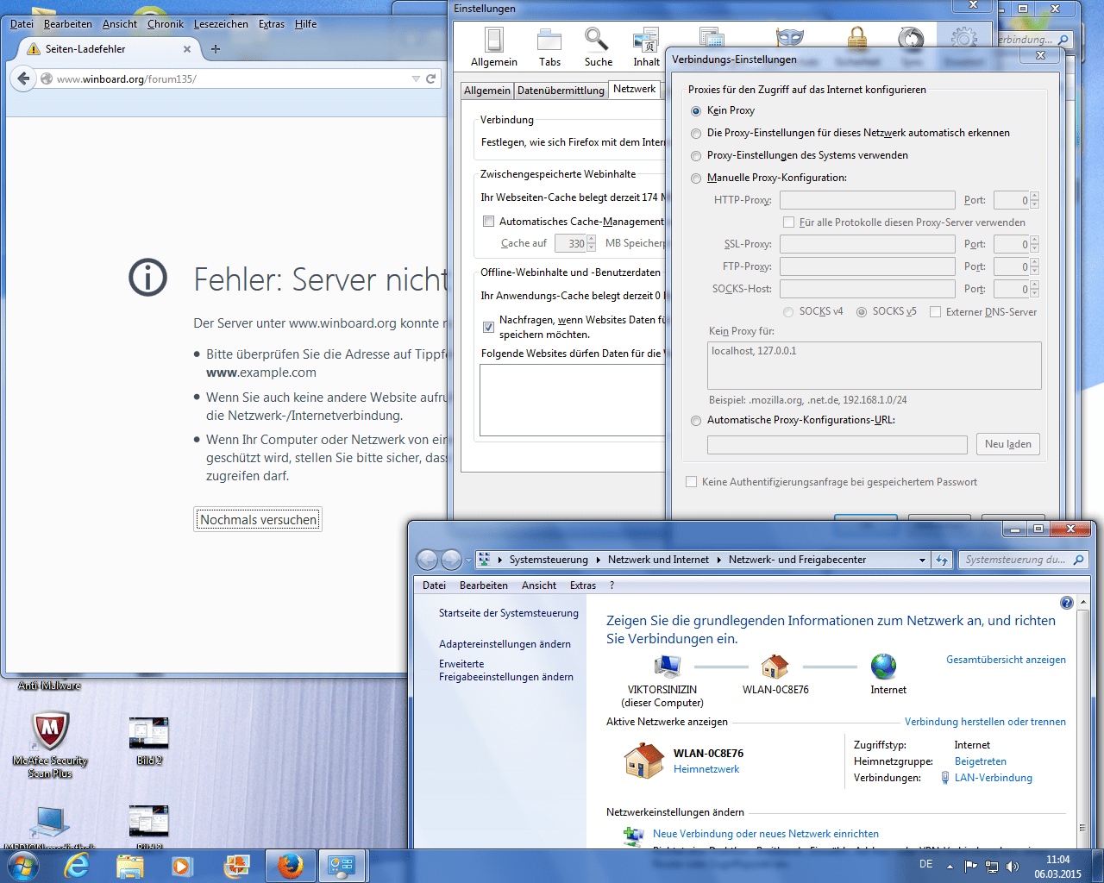Screen dimensions: 1104x883
Task: Select Manuelle Proxy-Konfiguration radio button
Action: coord(696,178)
